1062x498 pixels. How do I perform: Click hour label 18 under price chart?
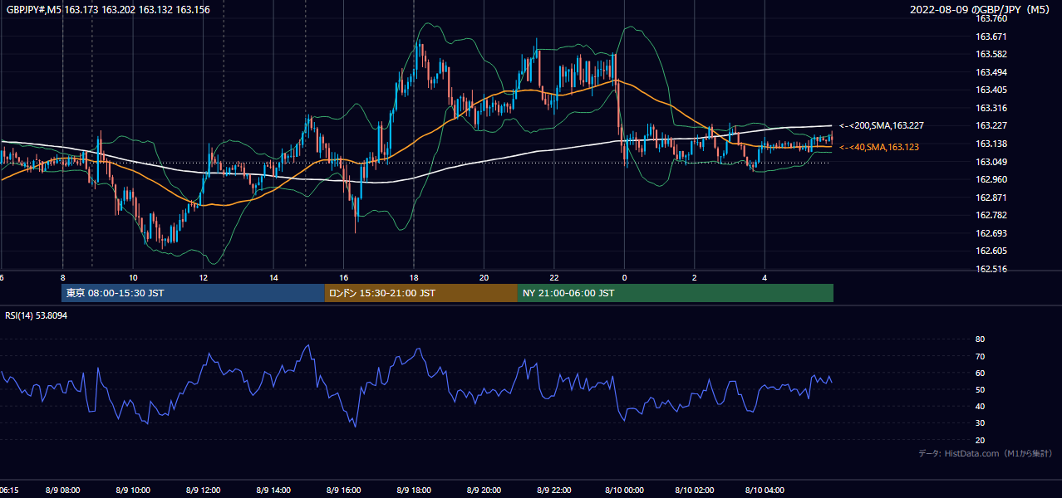pos(414,277)
